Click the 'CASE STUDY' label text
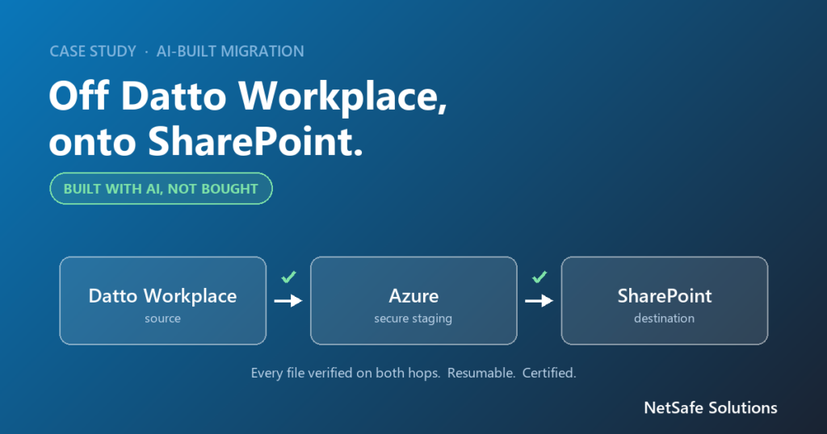 [x=93, y=51]
